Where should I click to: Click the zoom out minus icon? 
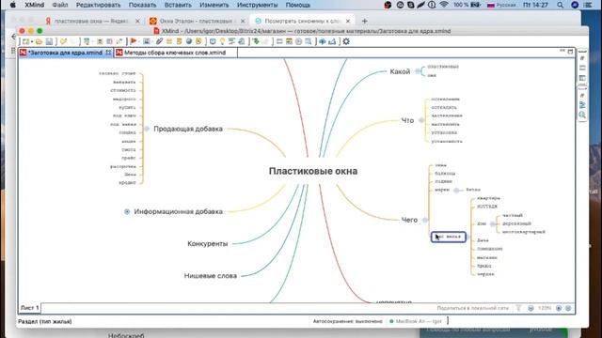pyautogui.click(x=531, y=308)
